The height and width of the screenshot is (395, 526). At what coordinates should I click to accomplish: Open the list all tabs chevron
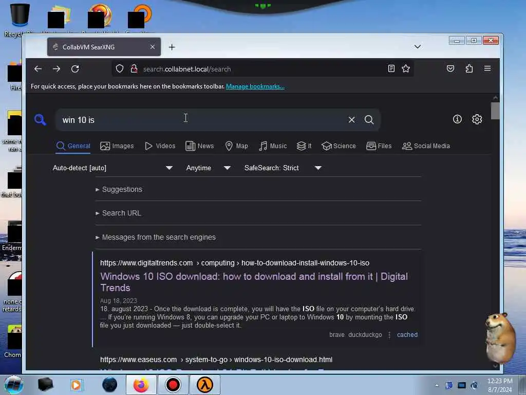pos(417,47)
